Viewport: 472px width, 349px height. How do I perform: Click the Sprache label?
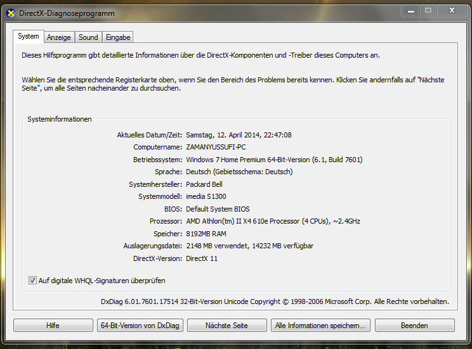169,172
